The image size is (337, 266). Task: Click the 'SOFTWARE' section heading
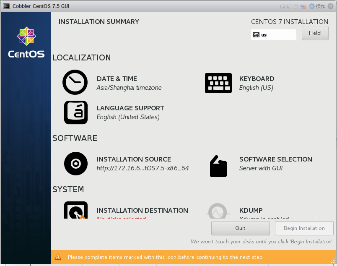click(75, 138)
